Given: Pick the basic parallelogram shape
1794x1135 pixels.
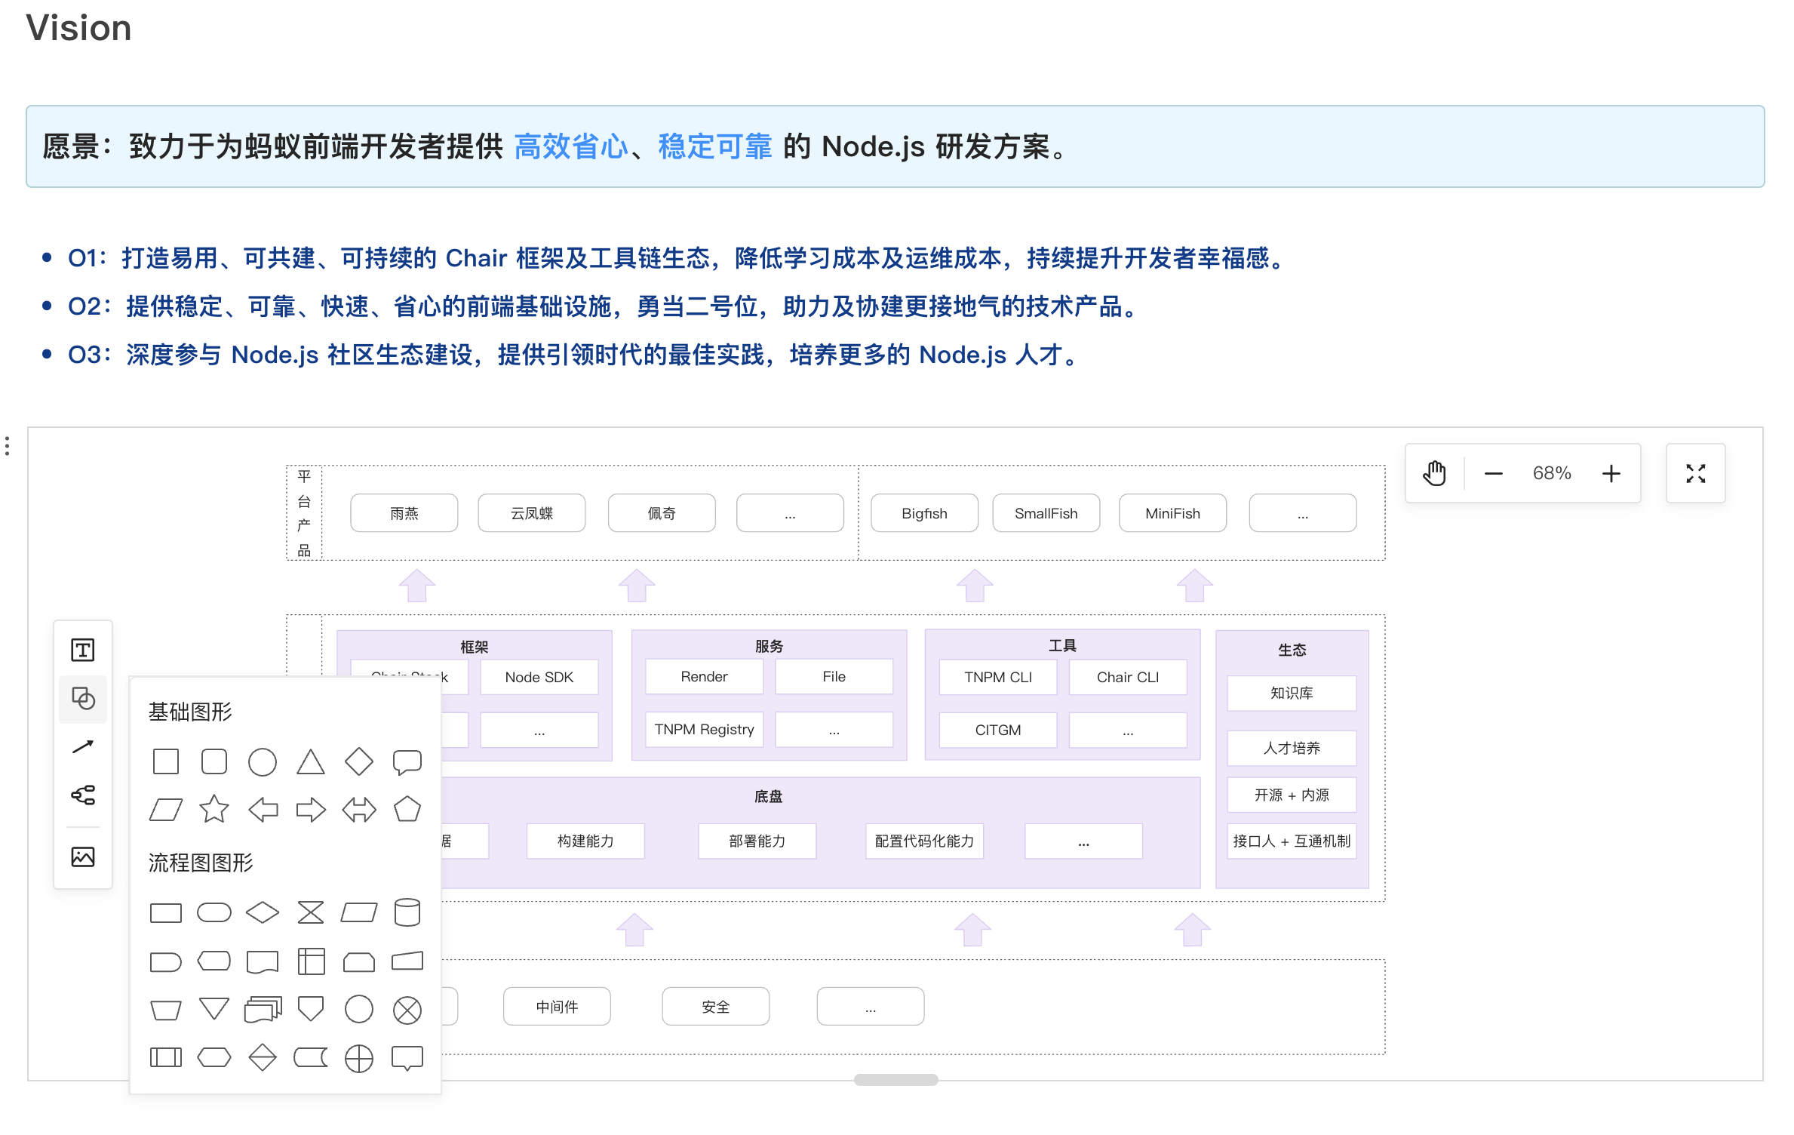Looking at the screenshot, I should [x=166, y=810].
